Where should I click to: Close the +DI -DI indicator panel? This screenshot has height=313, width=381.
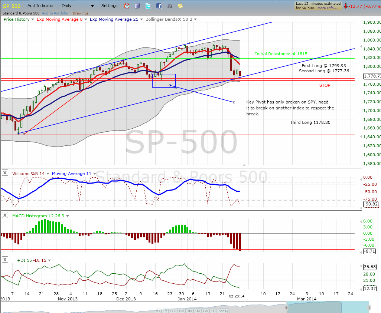[x=5, y=260]
